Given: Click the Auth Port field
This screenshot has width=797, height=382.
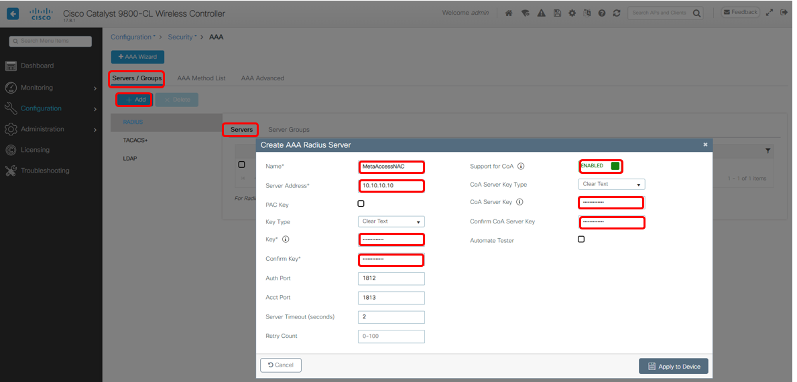Looking at the screenshot, I should [x=391, y=278].
